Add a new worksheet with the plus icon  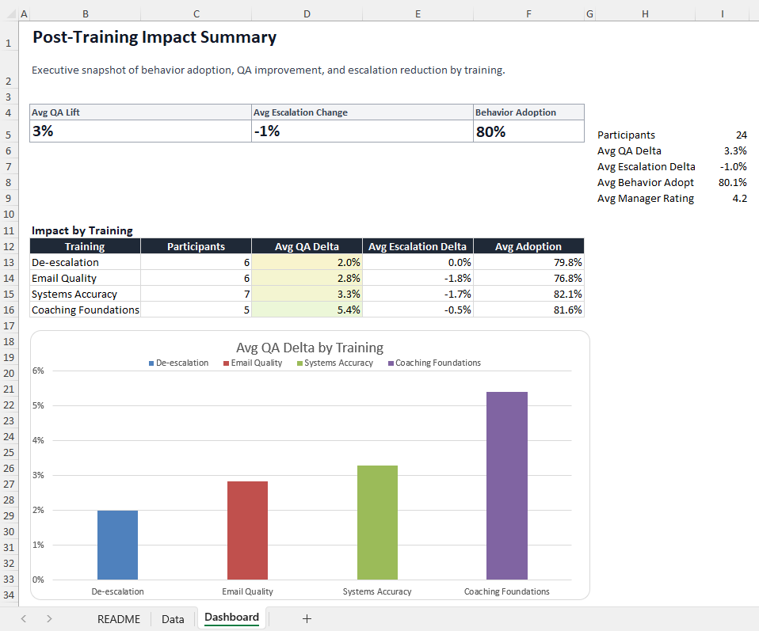[307, 618]
